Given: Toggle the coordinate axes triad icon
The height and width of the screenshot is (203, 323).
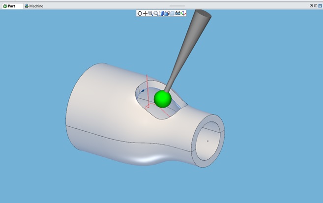Looking at the screenshot, I should click(x=183, y=13).
